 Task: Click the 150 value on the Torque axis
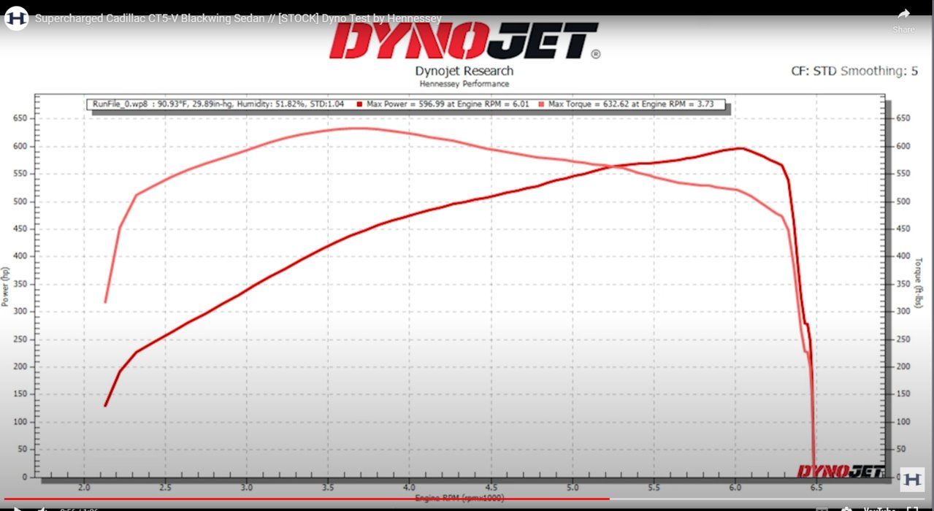pyautogui.click(x=903, y=394)
